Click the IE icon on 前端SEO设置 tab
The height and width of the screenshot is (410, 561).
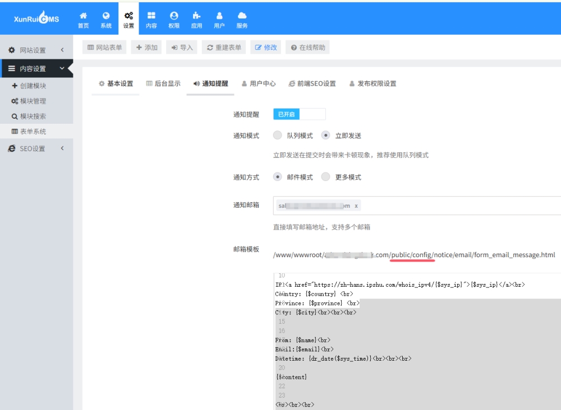click(x=292, y=83)
